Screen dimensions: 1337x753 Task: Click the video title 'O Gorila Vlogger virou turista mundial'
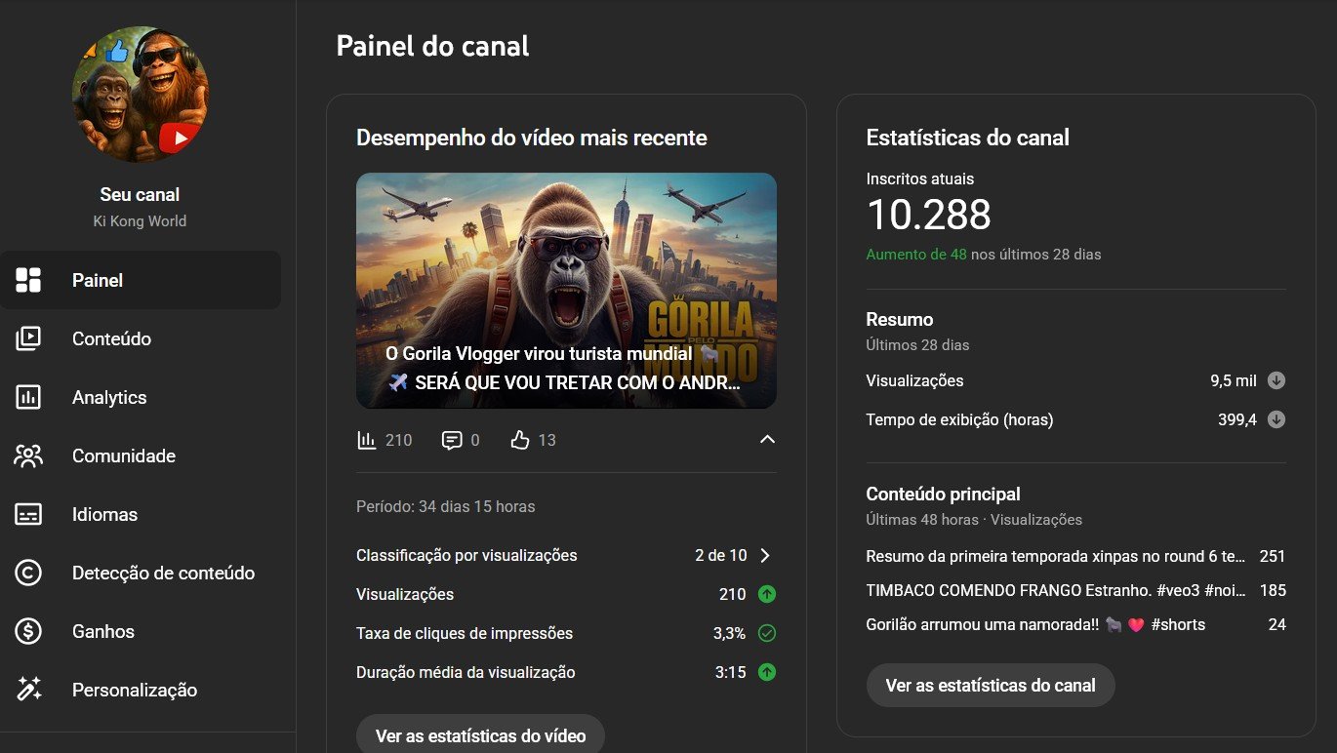coord(563,368)
